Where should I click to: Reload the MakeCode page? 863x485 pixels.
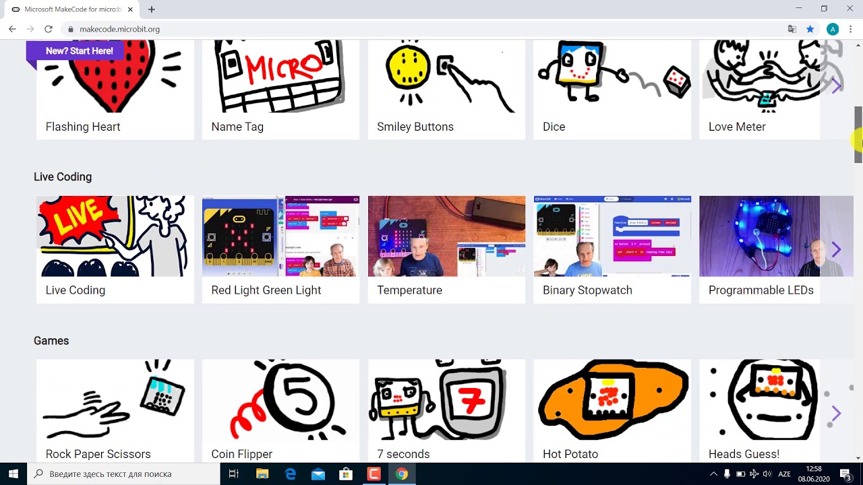(49, 29)
